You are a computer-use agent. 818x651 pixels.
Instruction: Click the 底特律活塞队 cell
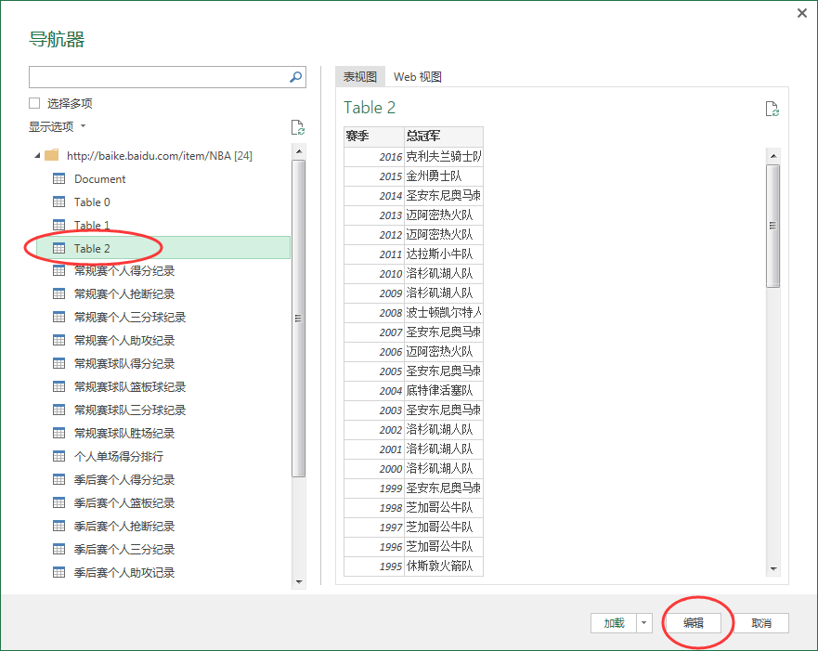click(444, 391)
